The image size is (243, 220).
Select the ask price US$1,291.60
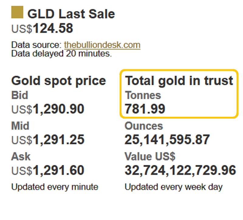tap(48, 170)
